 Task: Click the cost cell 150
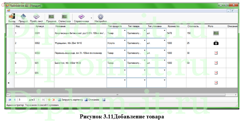pyautogui.click(x=196, y=33)
